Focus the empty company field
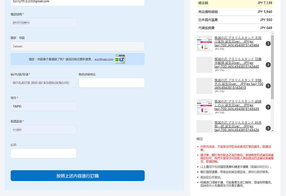286x196 pixels. point(43,153)
